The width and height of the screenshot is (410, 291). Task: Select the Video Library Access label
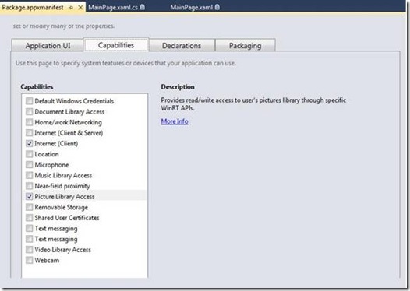(x=63, y=250)
